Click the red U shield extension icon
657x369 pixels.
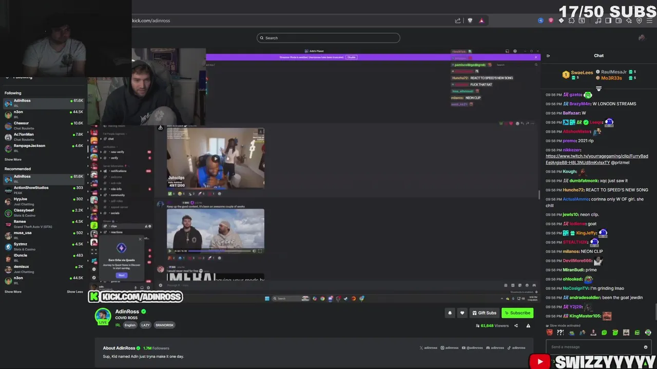551,20
